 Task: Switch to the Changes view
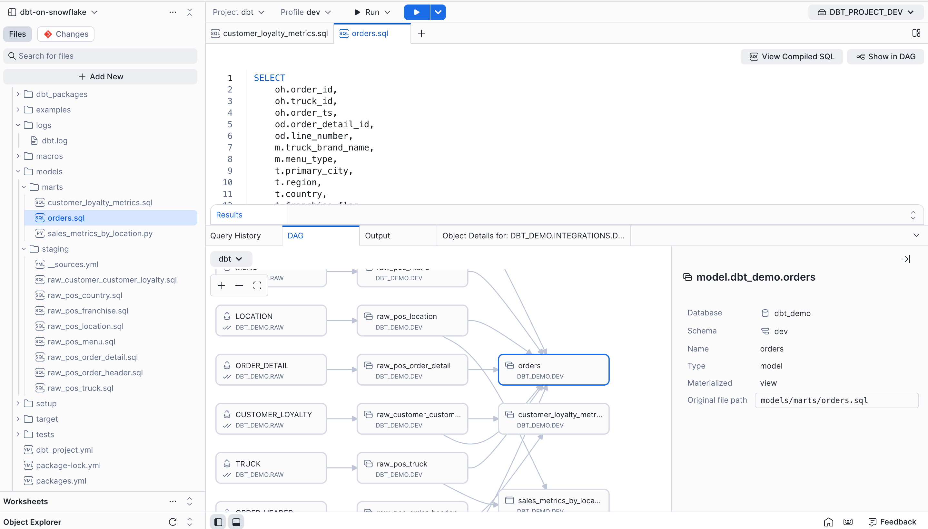point(66,34)
